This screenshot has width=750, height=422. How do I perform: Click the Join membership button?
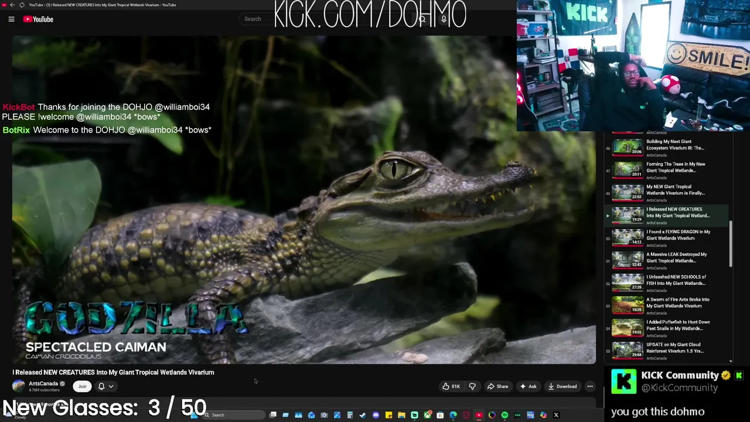[x=82, y=386]
